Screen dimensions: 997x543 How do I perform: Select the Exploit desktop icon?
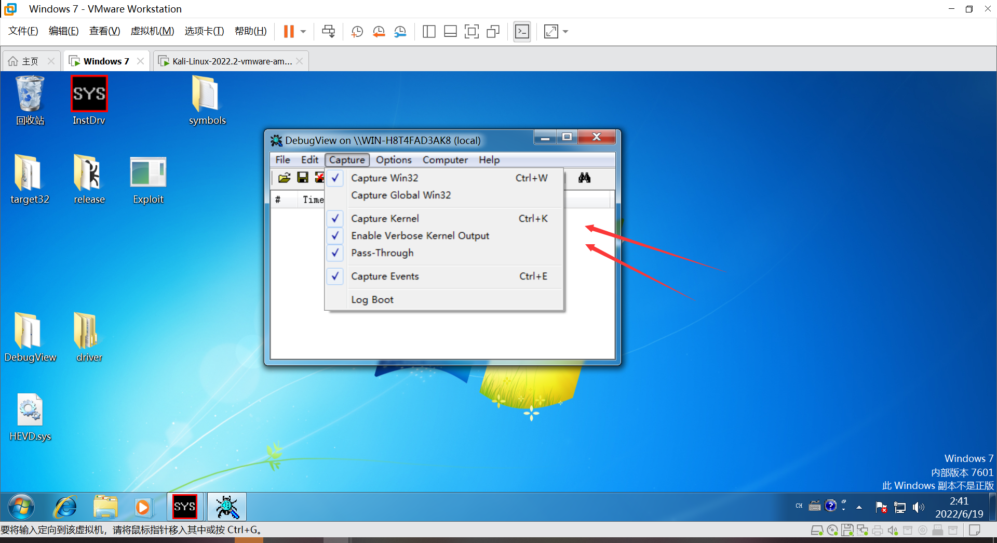click(148, 180)
